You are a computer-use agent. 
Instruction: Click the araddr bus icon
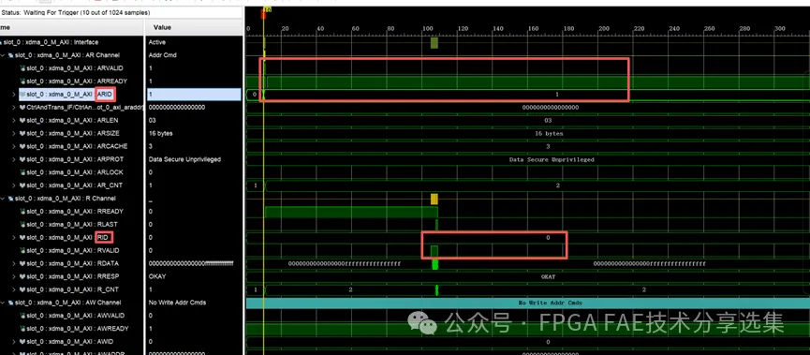pyautogui.click(x=22, y=108)
